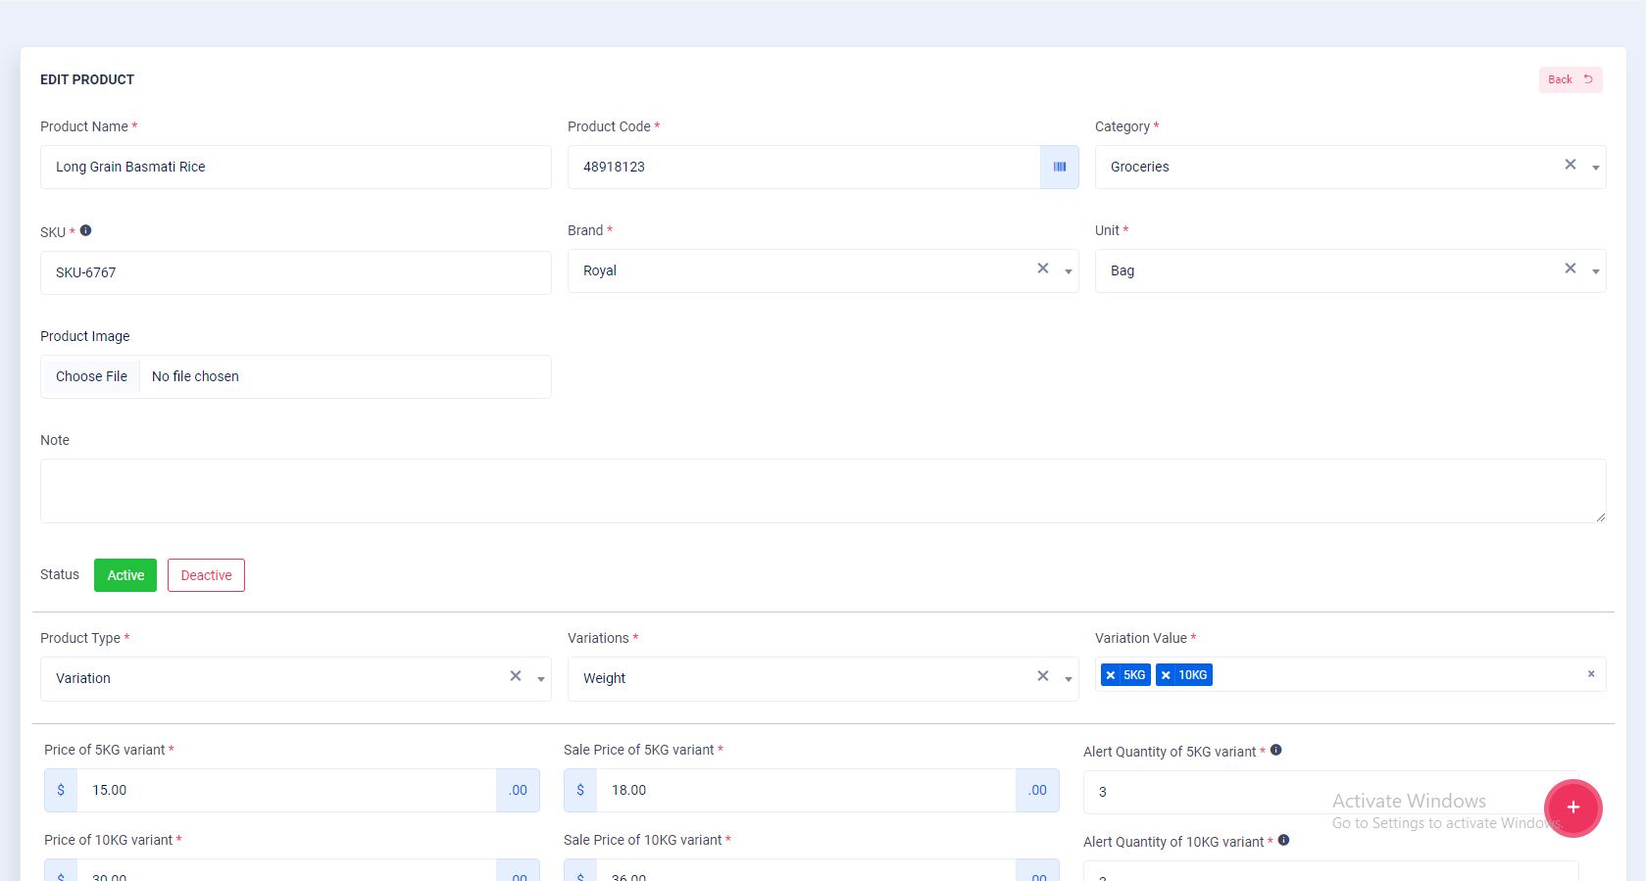The image size is (1646, 881).
Task: Set product status to Deactive
Action: pos(206,575)
